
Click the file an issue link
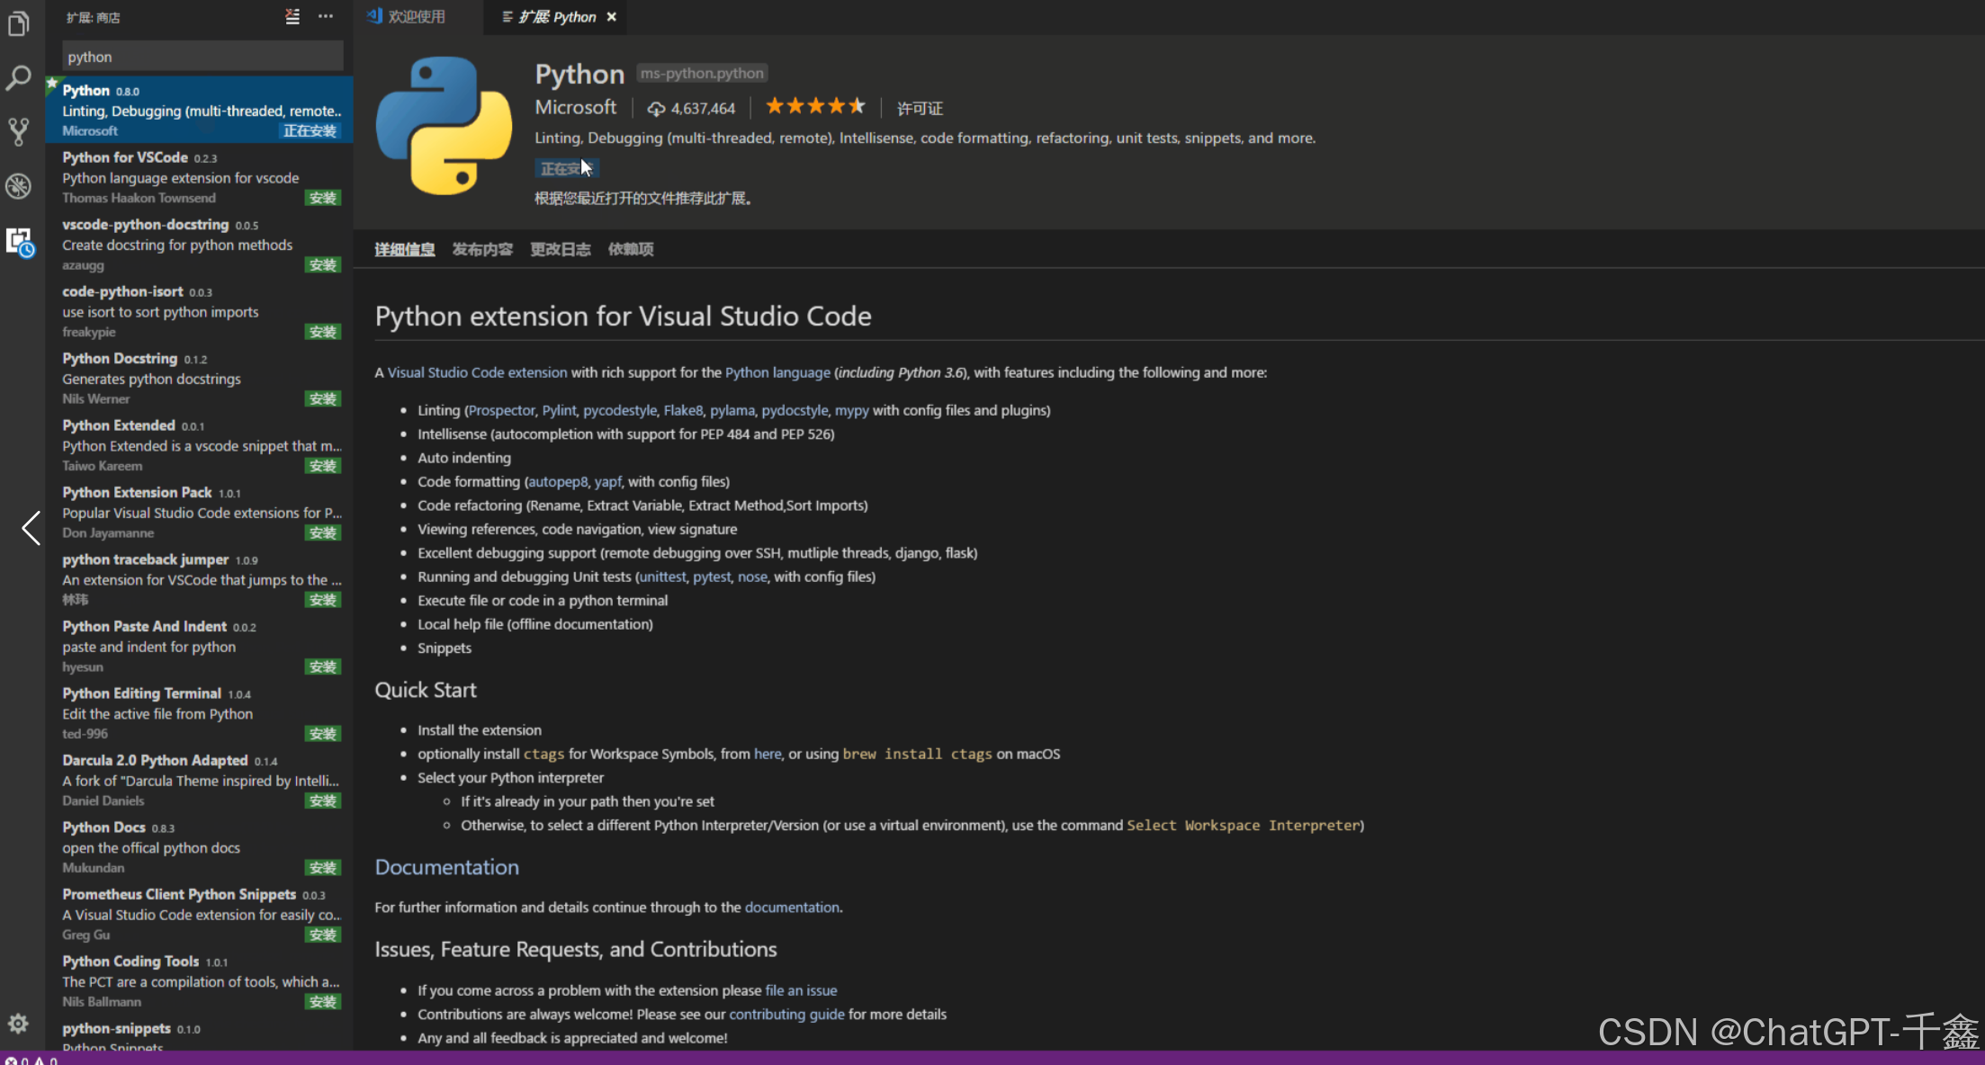tap(801, 990)
